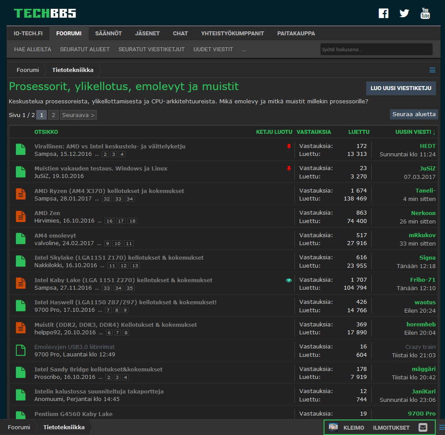The width and height of the screenshot is (445, 435).
Task: Open the Yhteistyökumppanit tab
Action: pyautogui.click(x=232, y=33)
